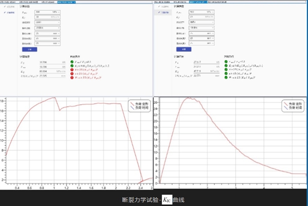308x206 pixels.
Task: Click blue line swatch for 负荷-时间, right chart legend
Action: coord(286,108)
